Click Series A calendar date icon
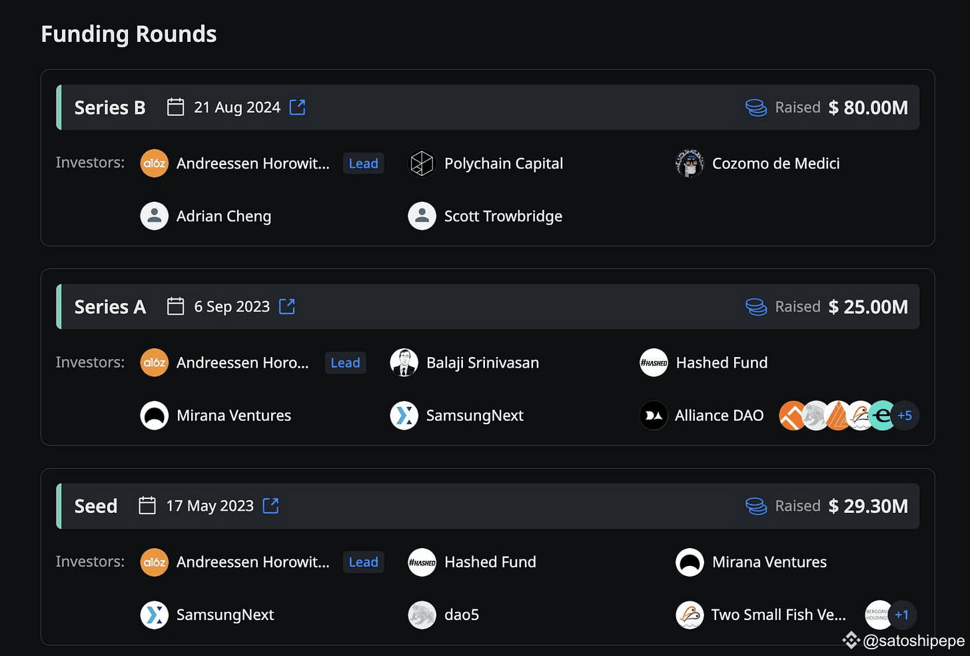Image resolution: width=970 pixels, height=656 pixels. pyautogui.click(x=176, y=306)
